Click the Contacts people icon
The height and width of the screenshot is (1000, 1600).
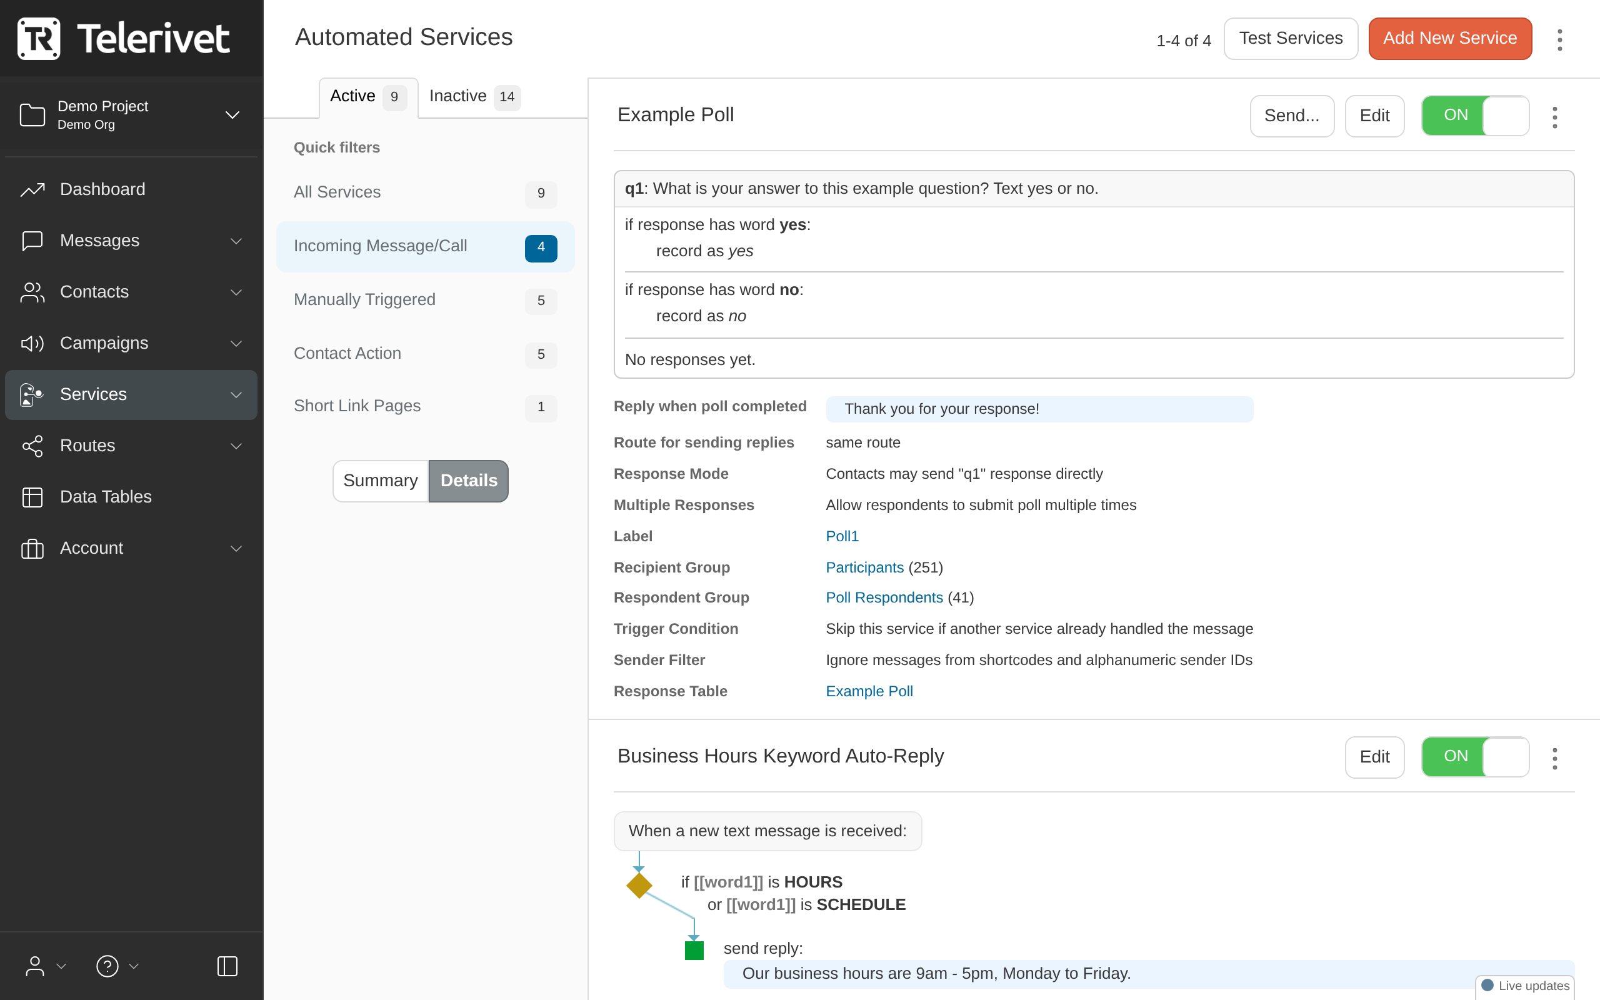[32, 292]
